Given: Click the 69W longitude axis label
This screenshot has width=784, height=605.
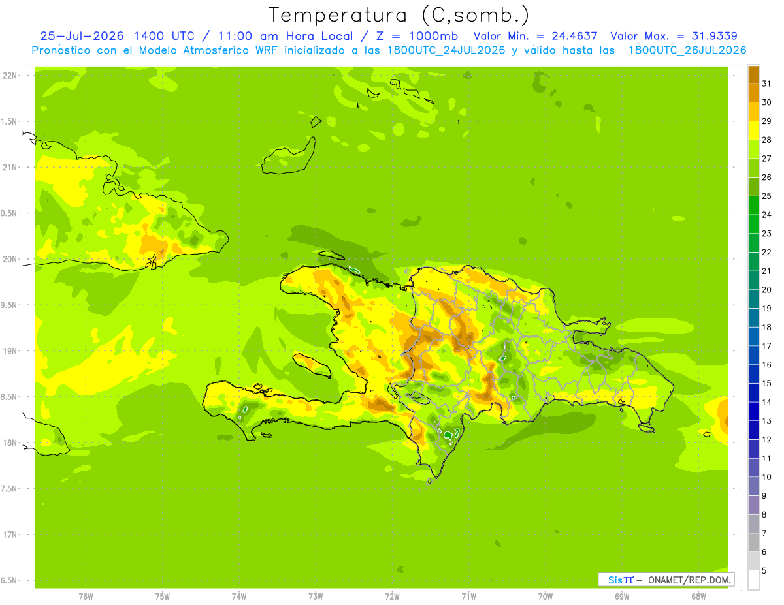Looking at the screenshot, I should pyautogui.click(x=622, y=597).
